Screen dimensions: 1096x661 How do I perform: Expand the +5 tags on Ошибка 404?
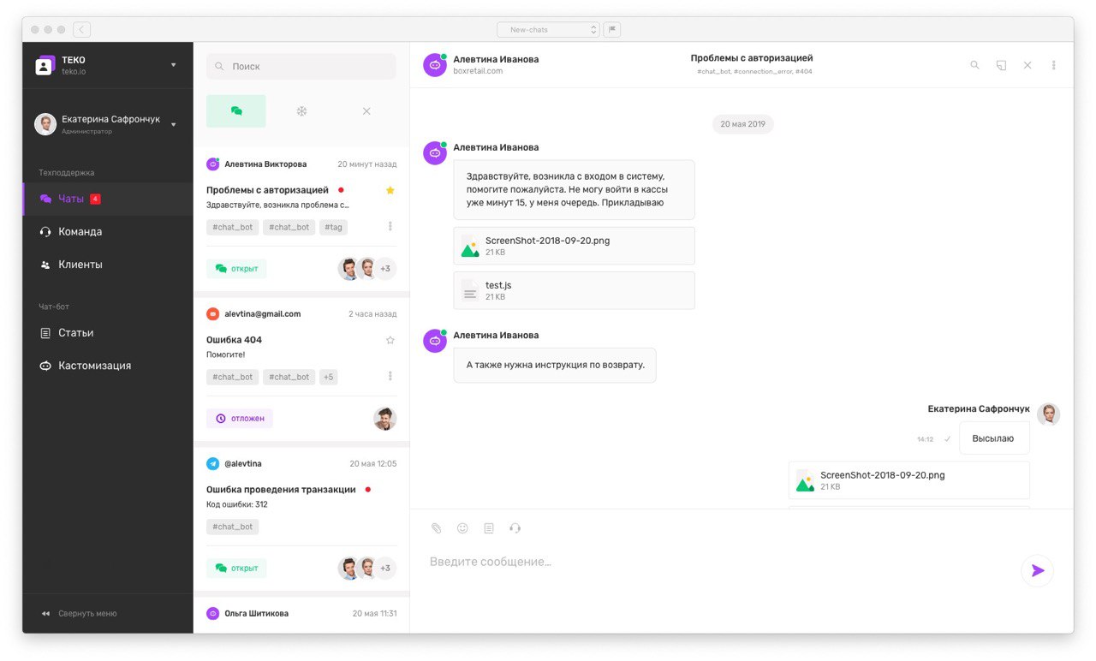tap(329, 377)
